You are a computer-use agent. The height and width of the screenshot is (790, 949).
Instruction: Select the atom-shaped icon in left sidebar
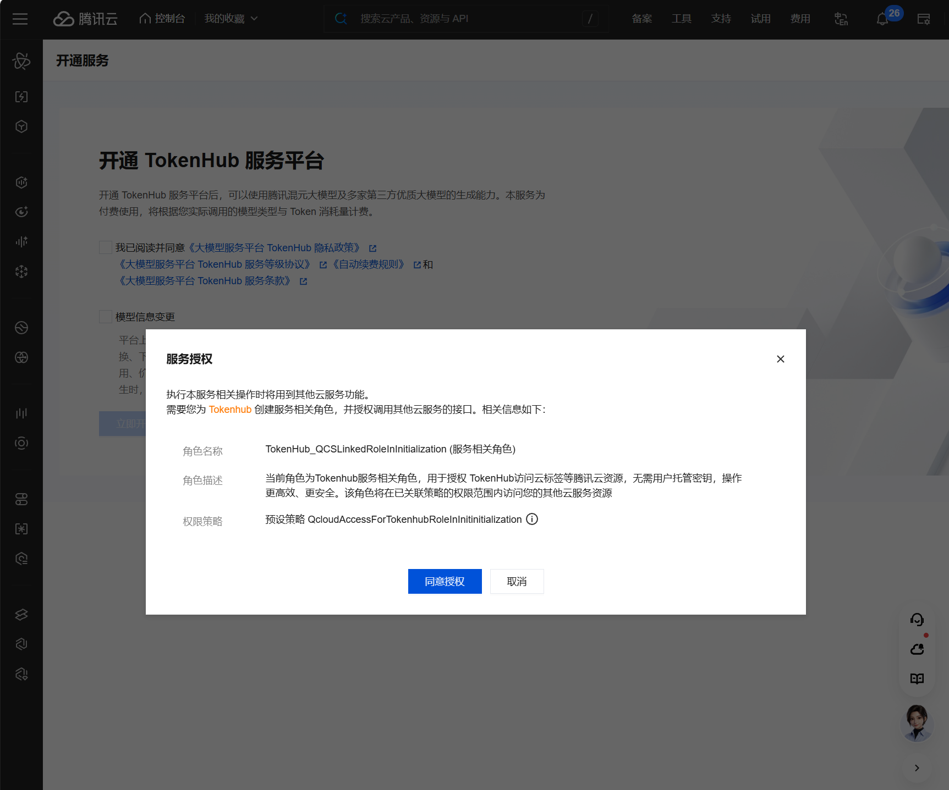[x=21, y=61]
